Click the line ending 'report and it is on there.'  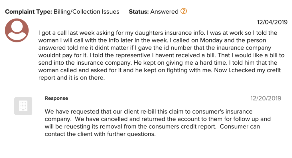tap(72, 77)
